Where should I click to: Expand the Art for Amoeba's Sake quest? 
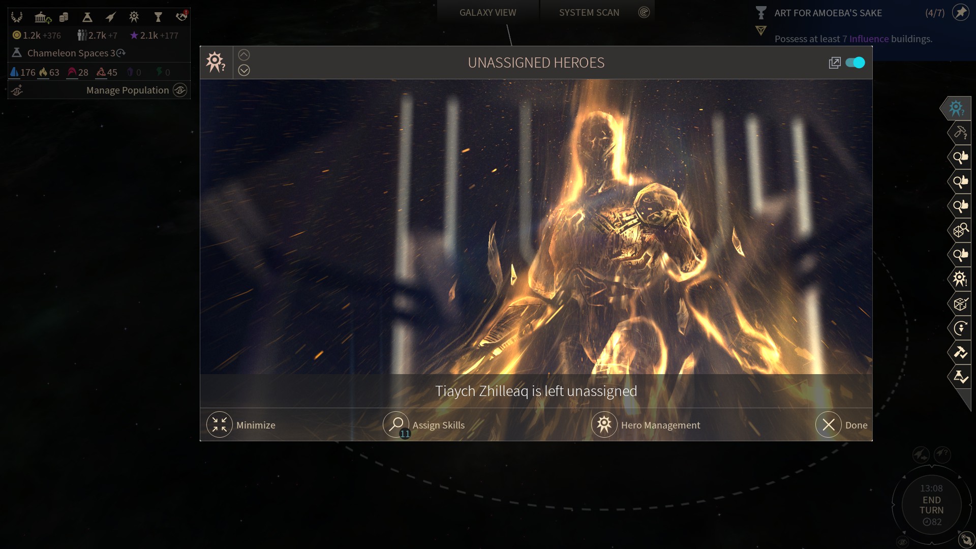(x=761, y=30)
